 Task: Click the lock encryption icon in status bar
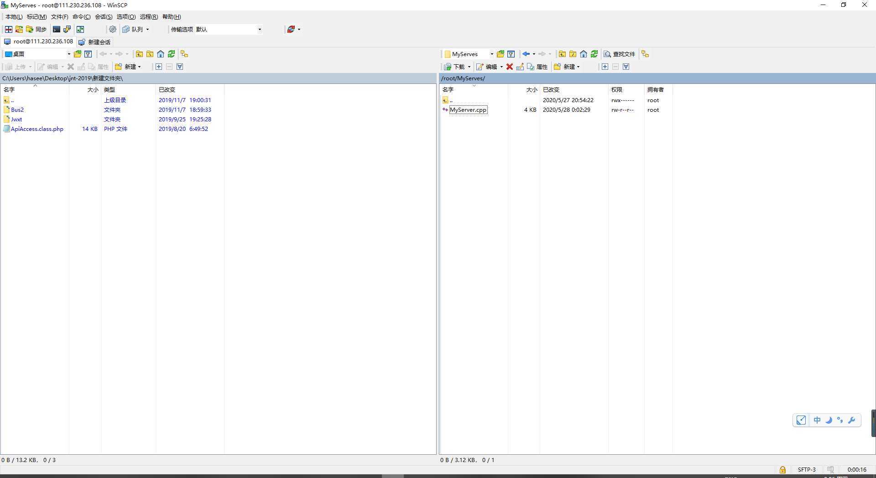point(782,469)
